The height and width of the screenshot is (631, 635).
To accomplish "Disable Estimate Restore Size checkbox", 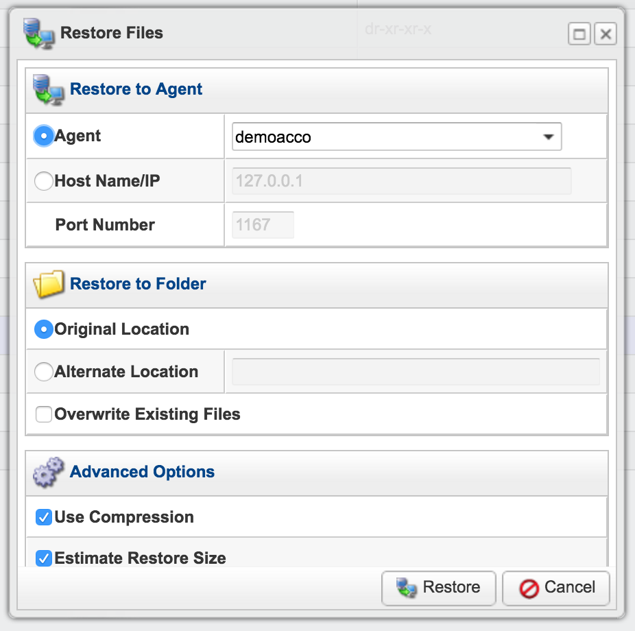I will click(x=44, y=558).
